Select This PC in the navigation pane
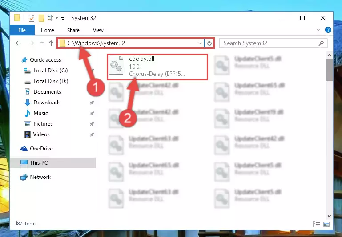 click(39, 163)
